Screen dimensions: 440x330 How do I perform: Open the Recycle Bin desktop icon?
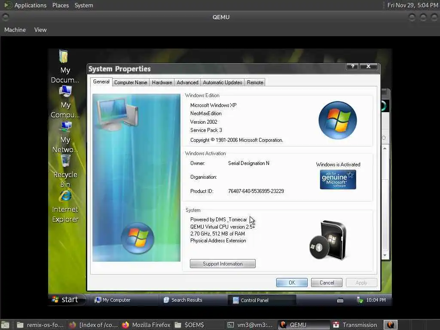pos(65,172)
